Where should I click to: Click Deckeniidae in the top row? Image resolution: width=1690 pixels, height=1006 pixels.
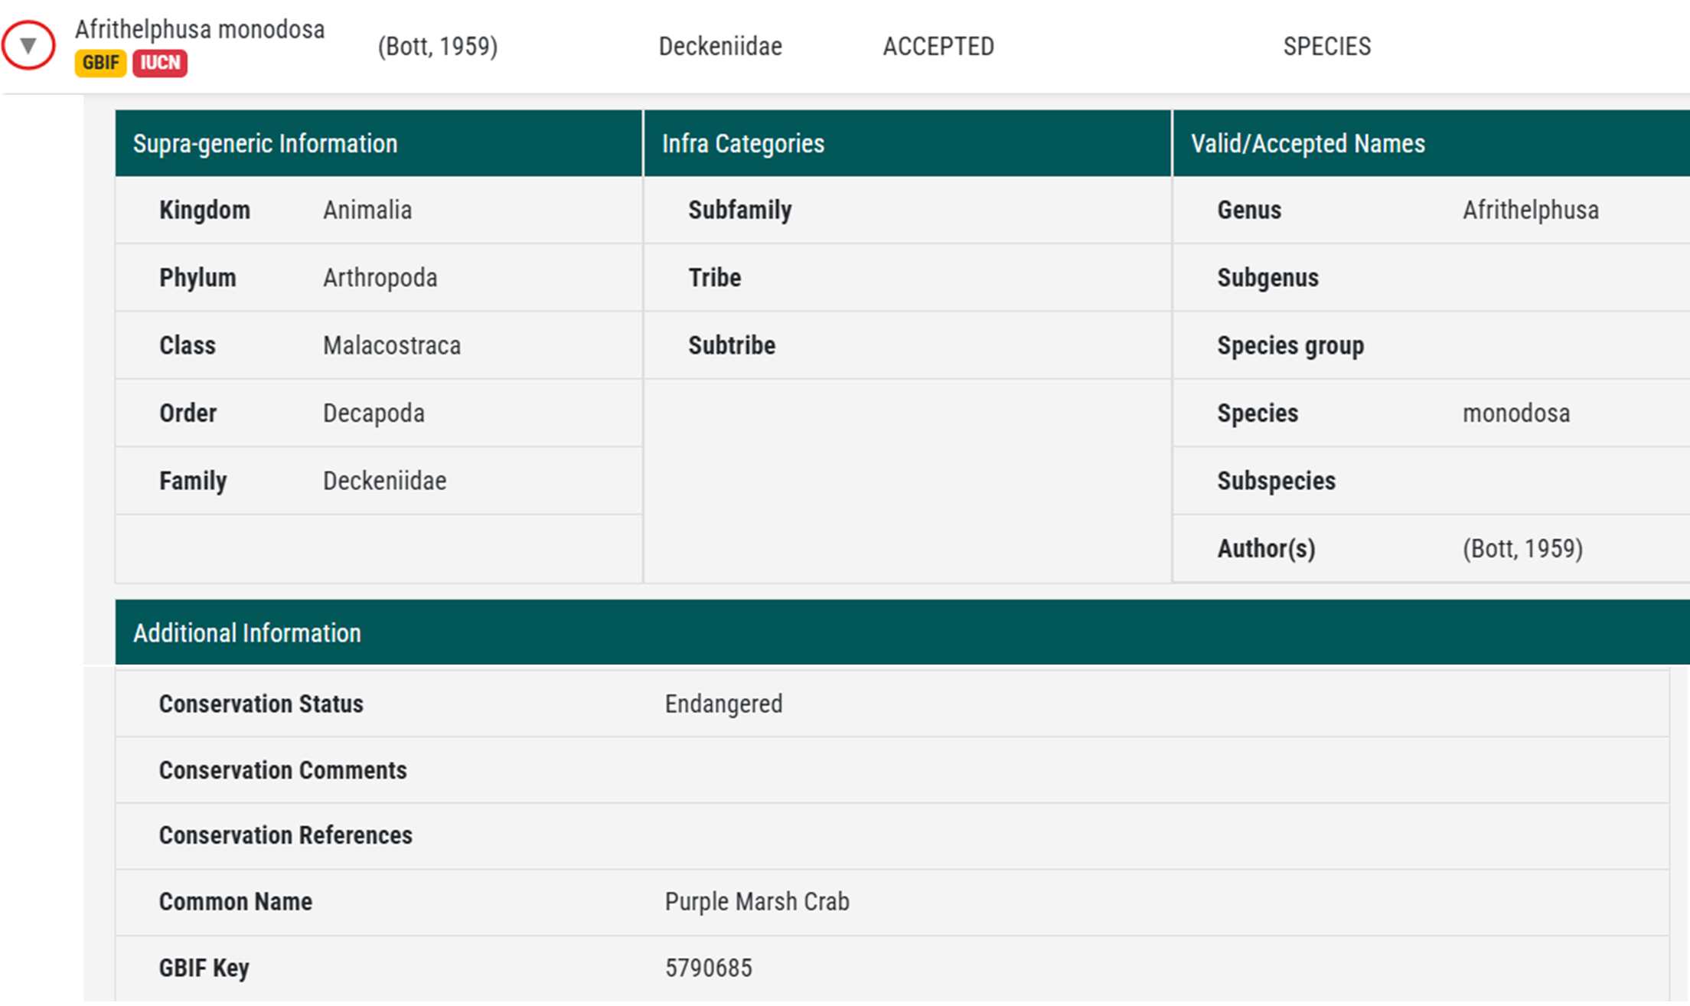click(x=720, y=46)
